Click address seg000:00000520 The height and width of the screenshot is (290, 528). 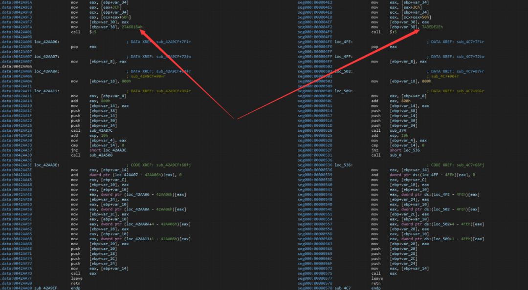tap(315, 130)
